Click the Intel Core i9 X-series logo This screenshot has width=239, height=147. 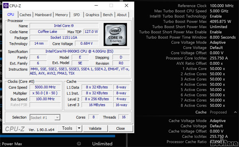click(115, 35)
